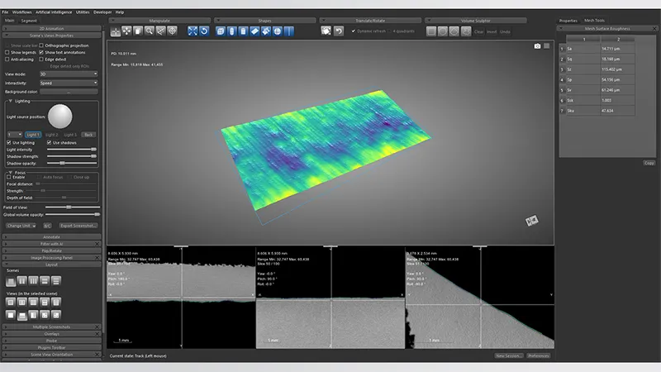Enable Edge detect checkbox
The width and height of the screenshot is (661, 372).
click(41, 60)
